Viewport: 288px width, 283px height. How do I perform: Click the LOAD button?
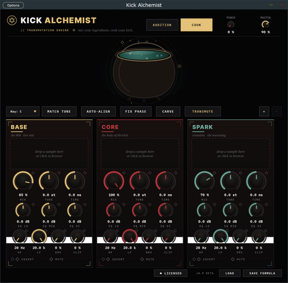230,273
